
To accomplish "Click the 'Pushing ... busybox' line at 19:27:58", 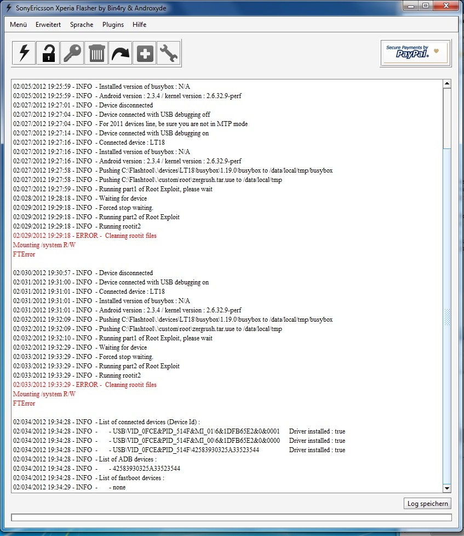I will tap(173, 170).
